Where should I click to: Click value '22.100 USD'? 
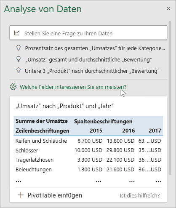tap(120, 160)
